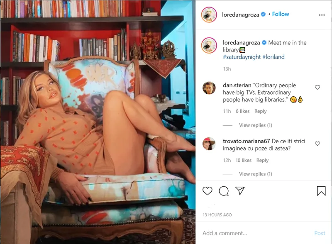Reply to dan.sterian's comment
Image resolution: width=332 pixels, height=244 pixels.
coord(261,111)
